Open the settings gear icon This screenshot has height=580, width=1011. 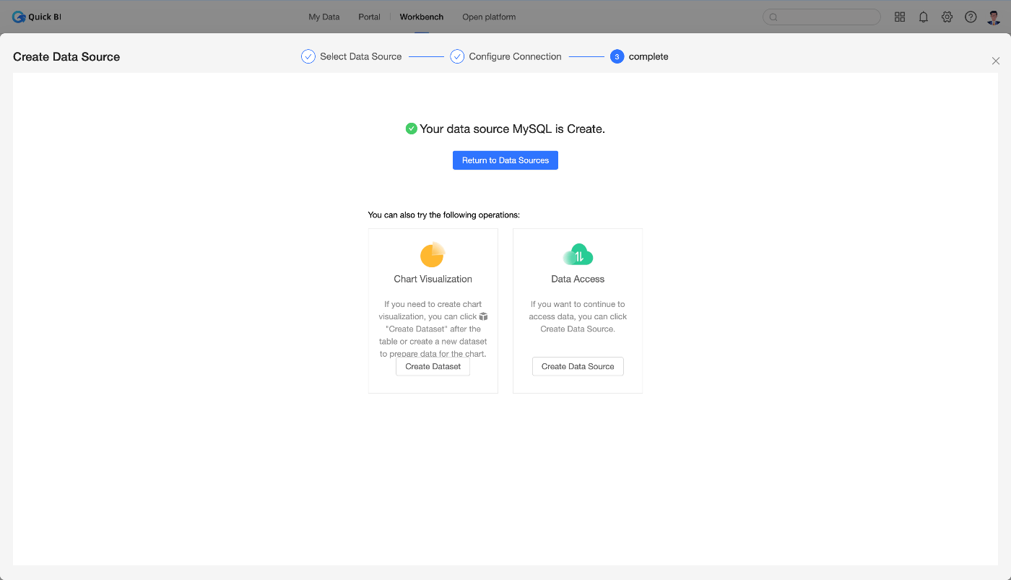pos(947,17)
